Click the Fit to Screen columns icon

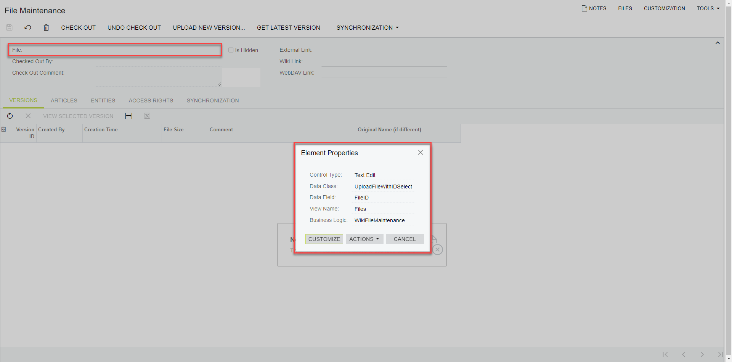(128, 116)
